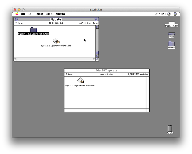The width and height of the screenshot is (192, 154).
Task: Click the Macintosh HD label text
Action: [x=171, y=26]
